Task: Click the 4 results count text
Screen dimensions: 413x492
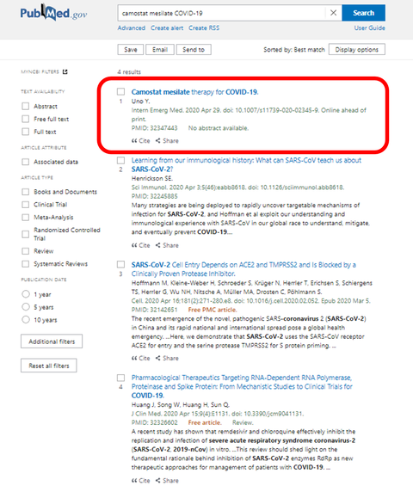Action: click(x=129, y=72)
